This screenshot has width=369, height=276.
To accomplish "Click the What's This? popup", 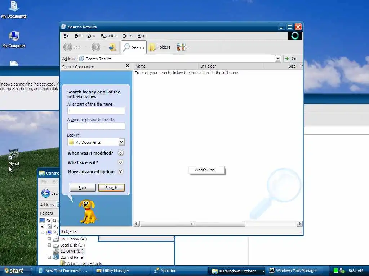I will click(206, 170).
